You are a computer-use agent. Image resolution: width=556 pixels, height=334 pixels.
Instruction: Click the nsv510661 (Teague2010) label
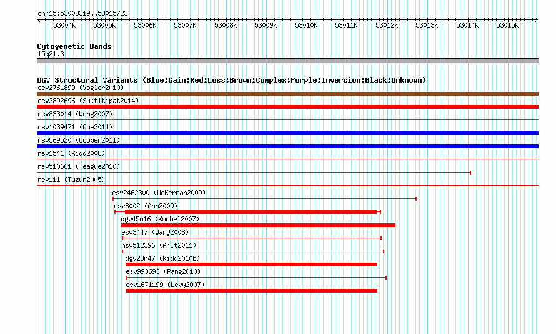point(79,166)
